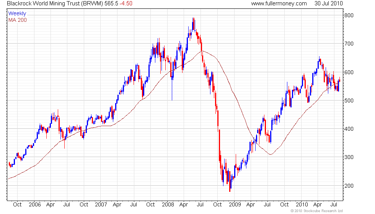Image resolution: width=375 pixels, height=214 pixels.
Task: Click the 500 price axis label
Action: [349, 101]
